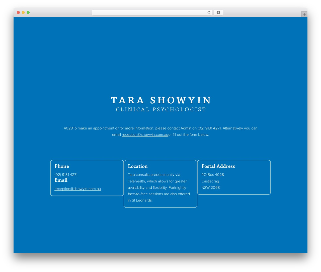Select the Location heading
This screenshot has width=321, height=272.
coord(138,166)
